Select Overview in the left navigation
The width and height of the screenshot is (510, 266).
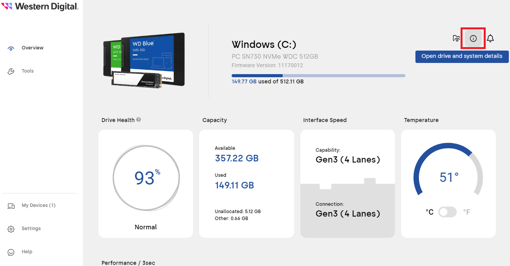click(x=32, y=47)
